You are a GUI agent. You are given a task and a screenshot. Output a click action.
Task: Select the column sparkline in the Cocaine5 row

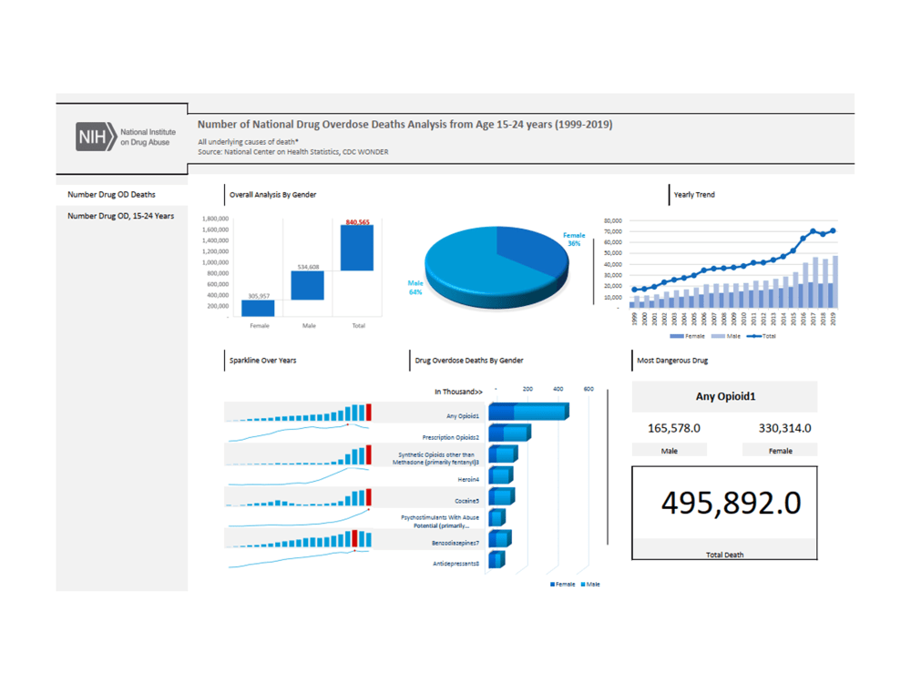coord(298,497)
